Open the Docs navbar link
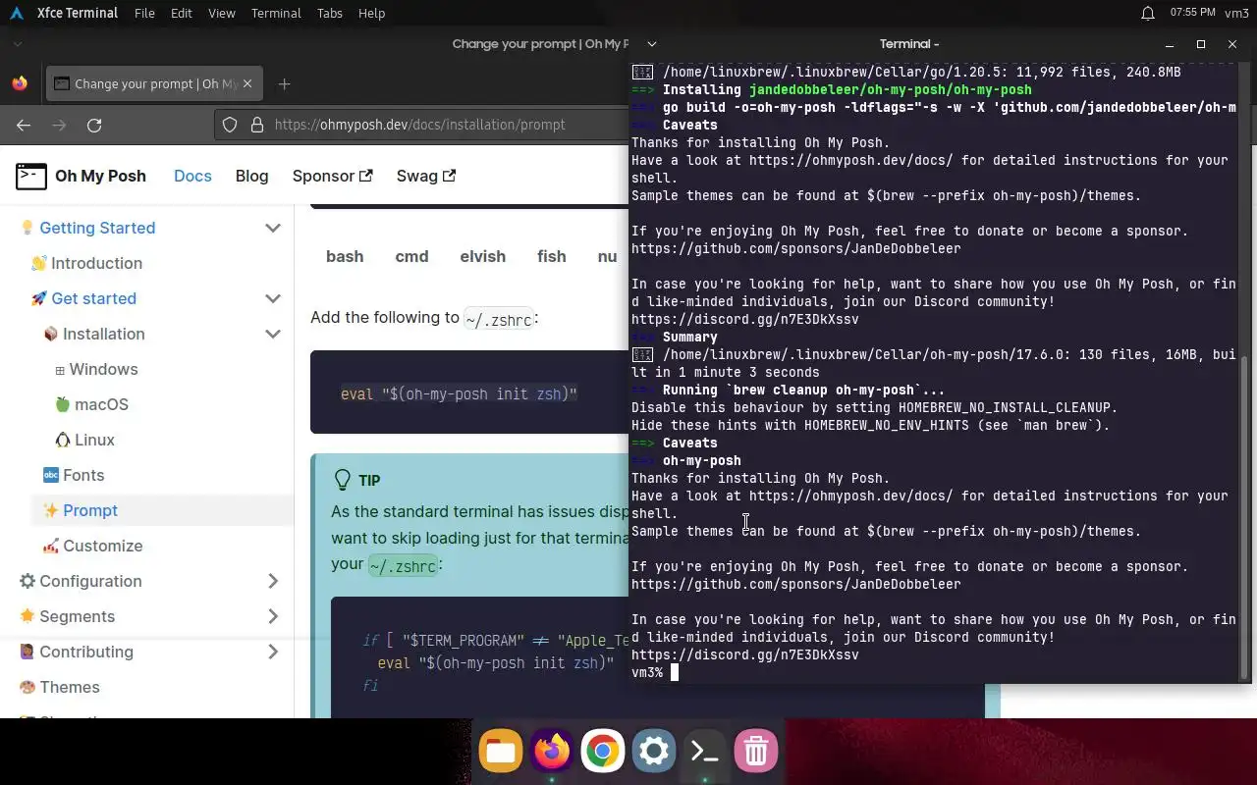1257x785 pixels. 192,176
